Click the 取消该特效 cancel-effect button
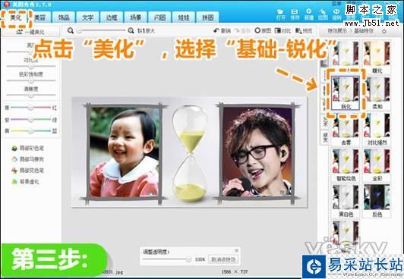Screen dimensions: 404x279 coord(223,259)
